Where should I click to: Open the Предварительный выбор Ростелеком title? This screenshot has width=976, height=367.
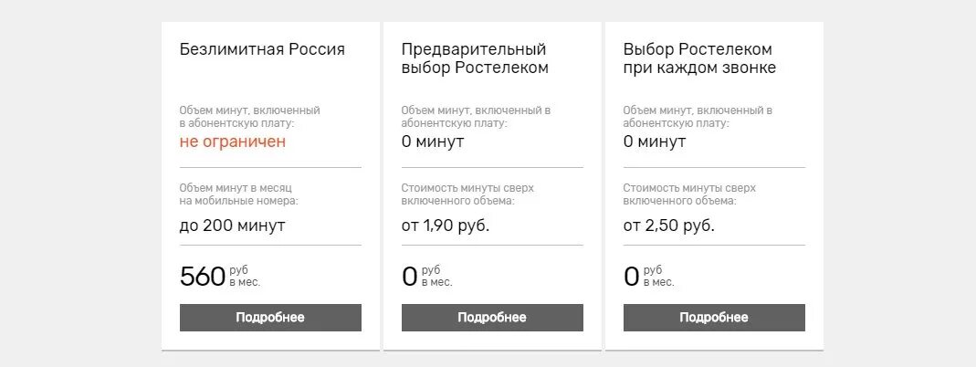[475, 58]
